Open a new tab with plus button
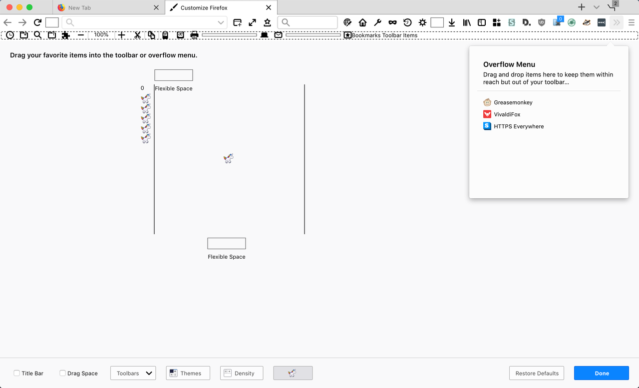 (582, 7)
